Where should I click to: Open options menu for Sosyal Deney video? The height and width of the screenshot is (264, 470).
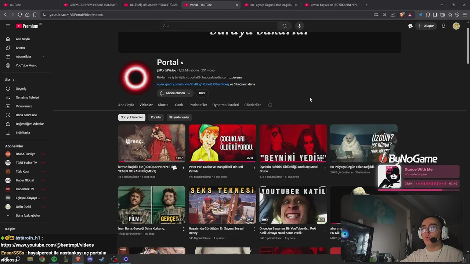pyautogui.click(x=254, y=229)
